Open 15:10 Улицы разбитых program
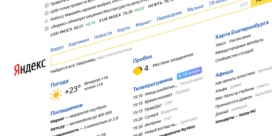This screenshot has width=272, height=136. [155, 92]
